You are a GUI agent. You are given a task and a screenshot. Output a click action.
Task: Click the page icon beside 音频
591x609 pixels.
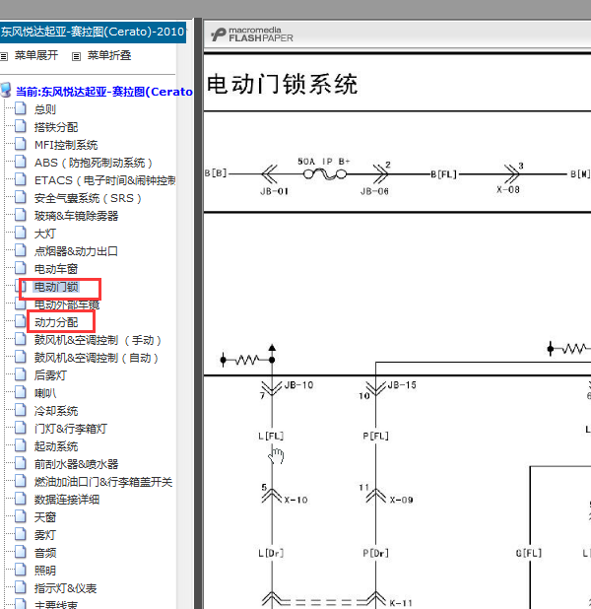point(21,552)
